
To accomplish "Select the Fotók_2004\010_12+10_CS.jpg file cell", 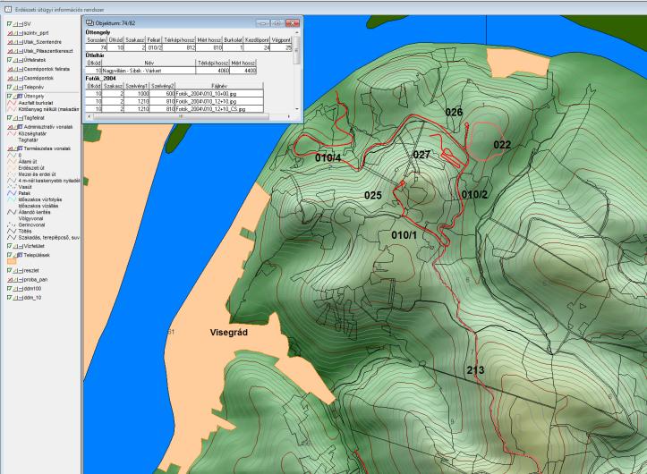I will [x=219, y=109].
